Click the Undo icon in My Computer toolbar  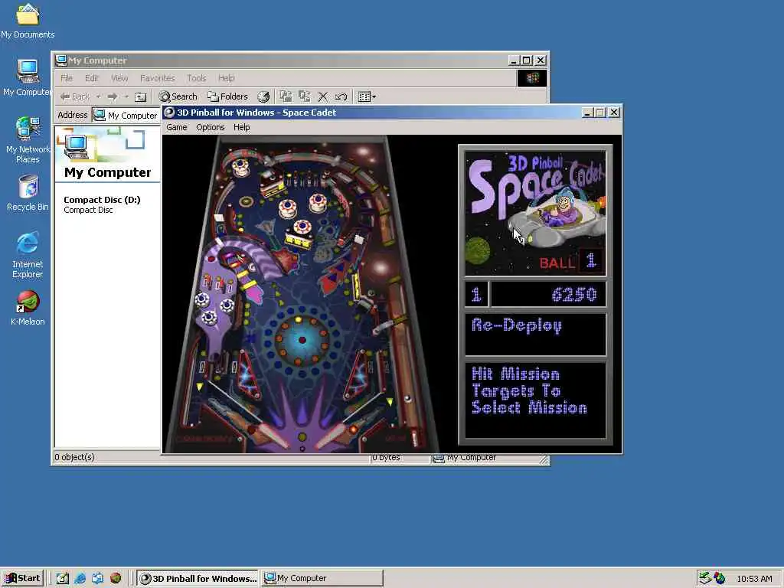point(341,96)
